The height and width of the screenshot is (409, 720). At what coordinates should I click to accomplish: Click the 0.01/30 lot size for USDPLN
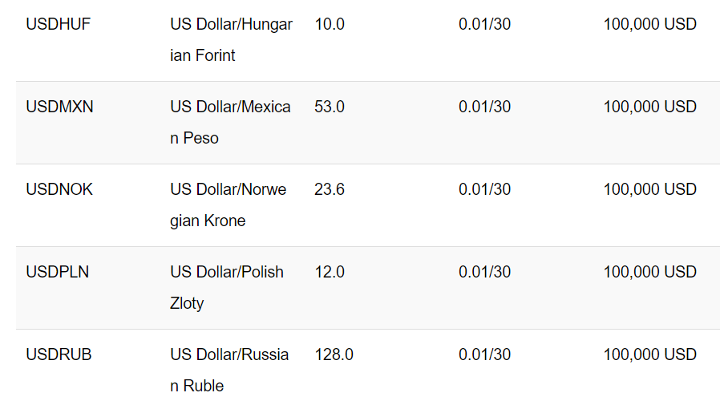pyautogui.click(x=484, y=272)
